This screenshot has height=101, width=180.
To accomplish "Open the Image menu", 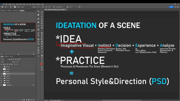I will pyautogui.click(x=10, y=4).
